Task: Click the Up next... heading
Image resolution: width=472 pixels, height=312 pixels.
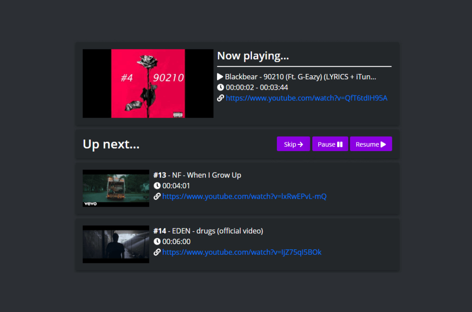Action: coord(111,144)
